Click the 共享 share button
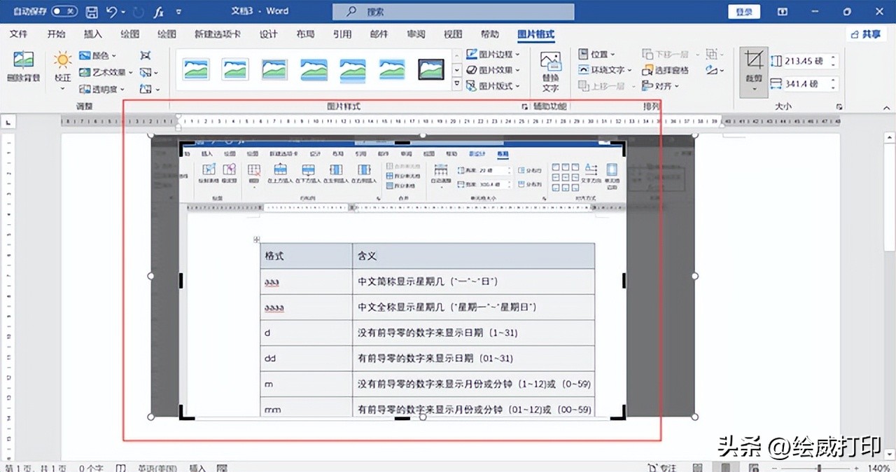 point(865,33)
